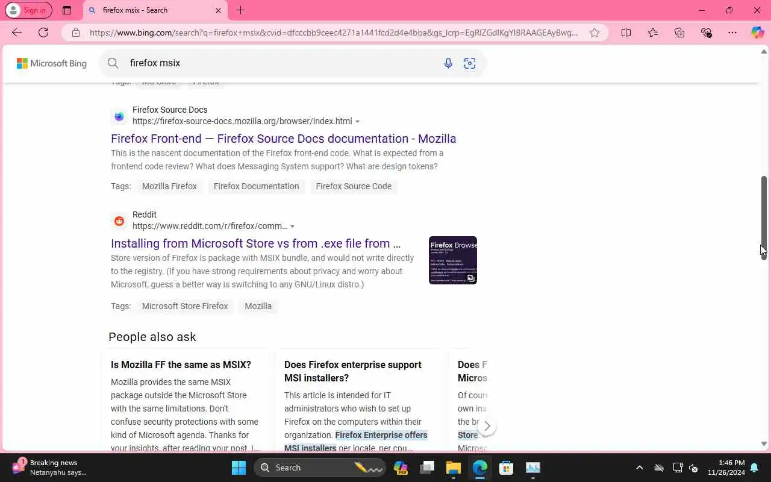The width and height of the screenshot is (771, 482).
Task: Open network status tray icon
Action: pyautogui.click(x=678, y=468)
